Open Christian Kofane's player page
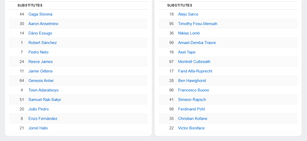 click(193, 119)
